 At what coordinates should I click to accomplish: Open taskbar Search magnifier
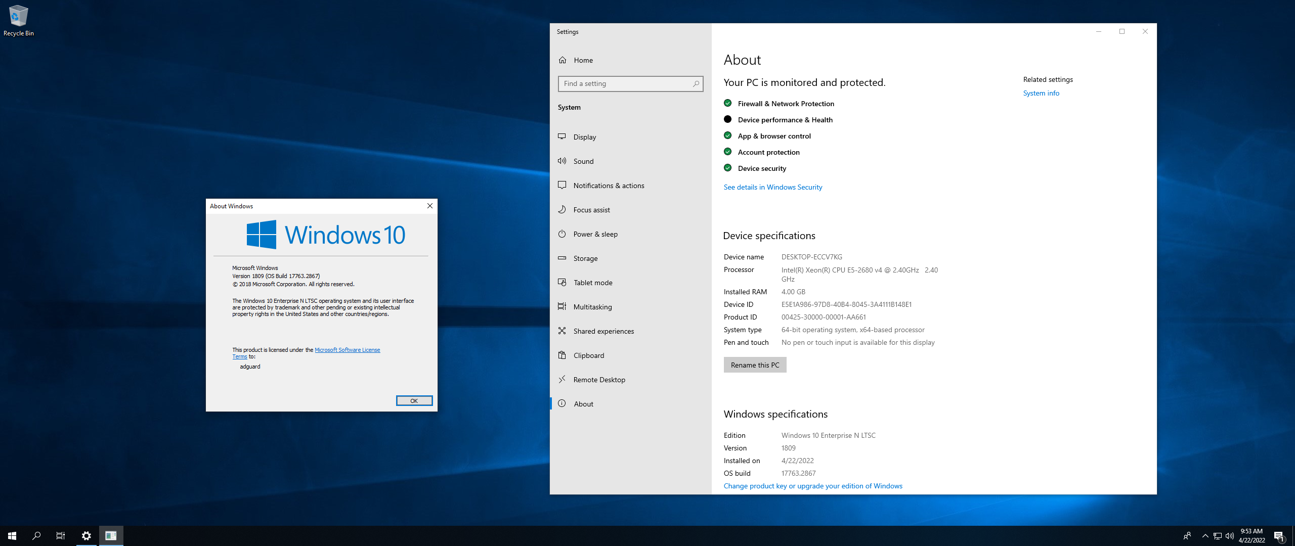[36, 536]
